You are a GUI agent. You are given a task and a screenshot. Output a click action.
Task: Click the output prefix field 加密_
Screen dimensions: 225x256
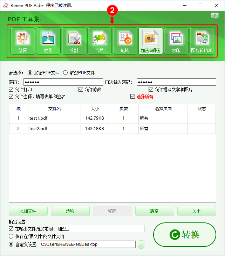pyautogui.click(x=101, y=229)
